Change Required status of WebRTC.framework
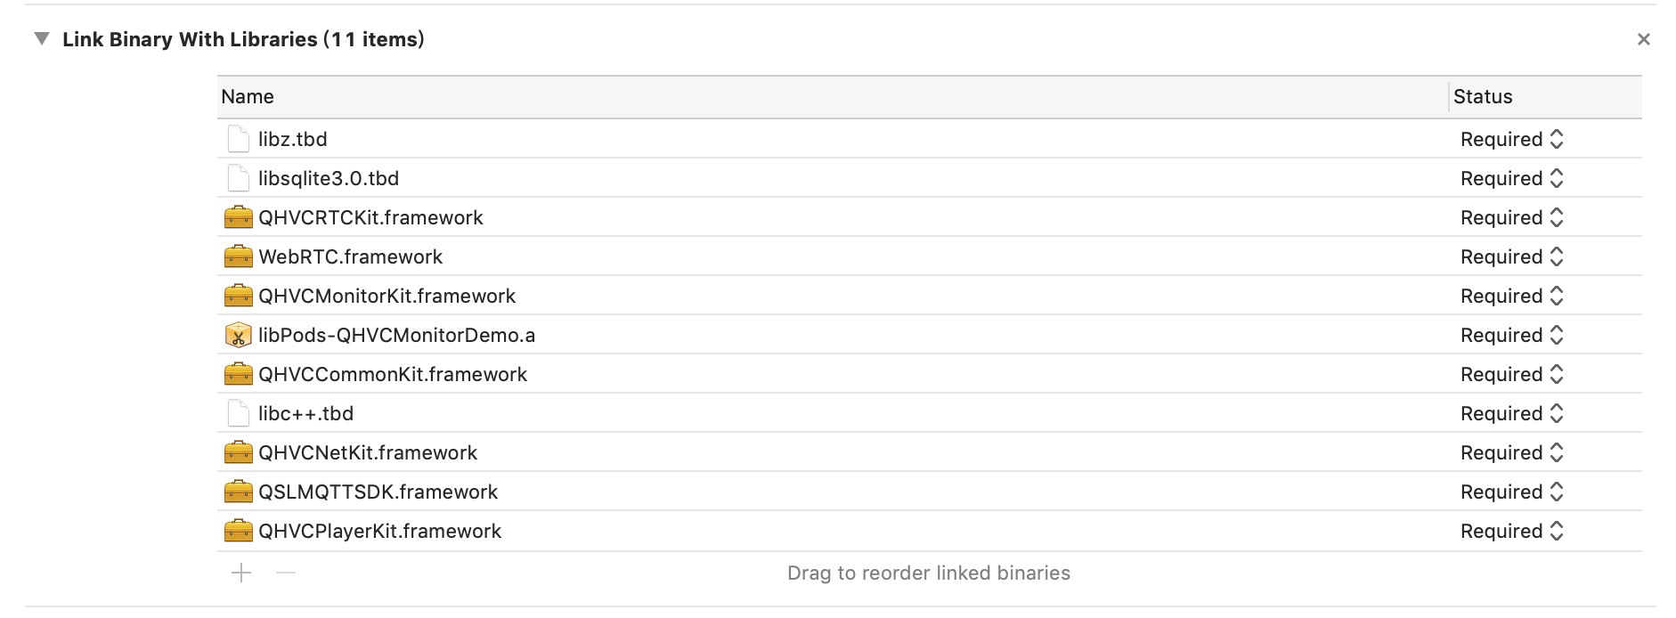Image resolution: width=1676 pixels, height=618 pixels. [1511, 256]
